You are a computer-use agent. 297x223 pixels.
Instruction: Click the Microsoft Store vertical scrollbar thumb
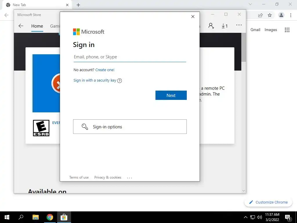point(244,47)
